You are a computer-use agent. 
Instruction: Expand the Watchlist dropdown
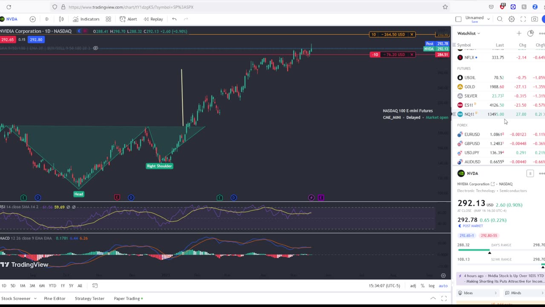469,33
